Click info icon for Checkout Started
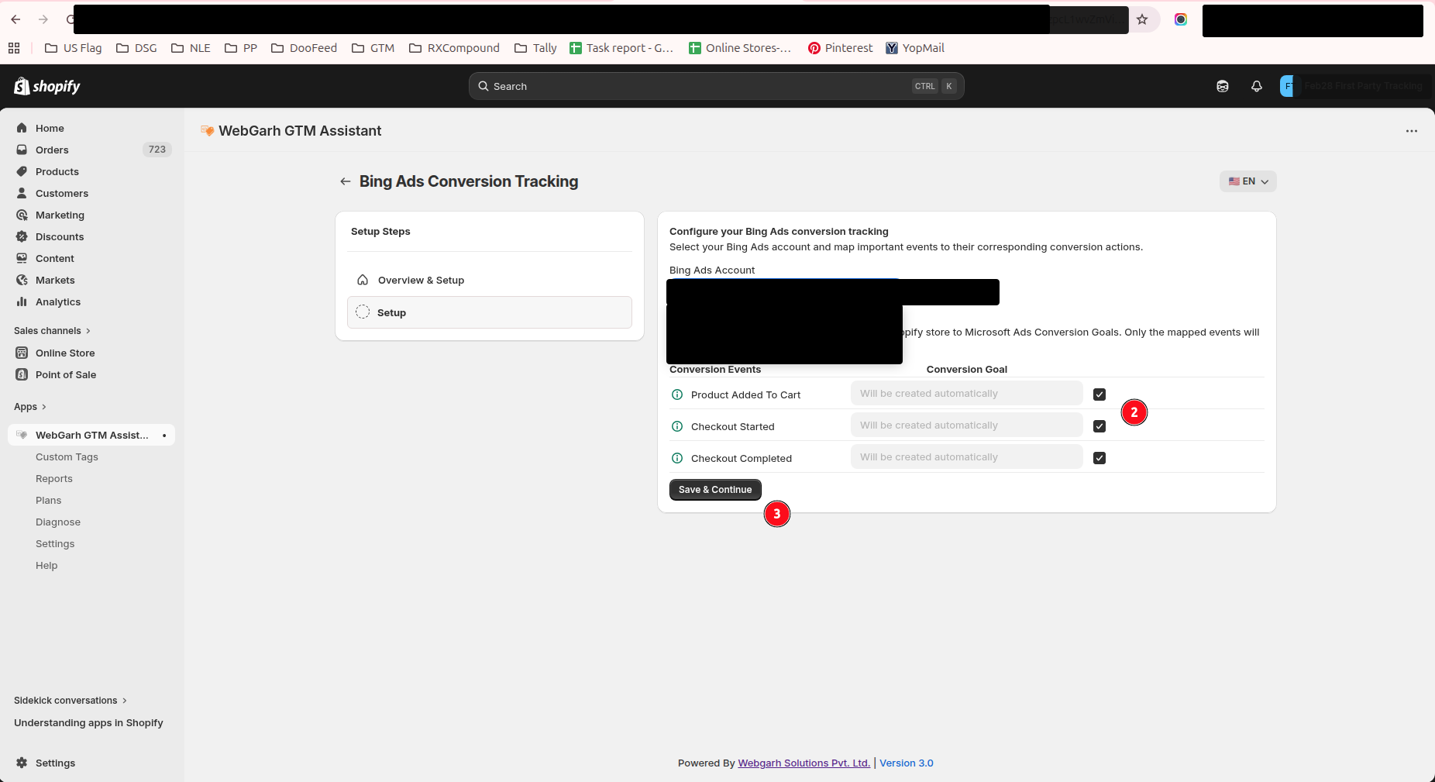Screen dimensions: 1435x782 point(677,426)
